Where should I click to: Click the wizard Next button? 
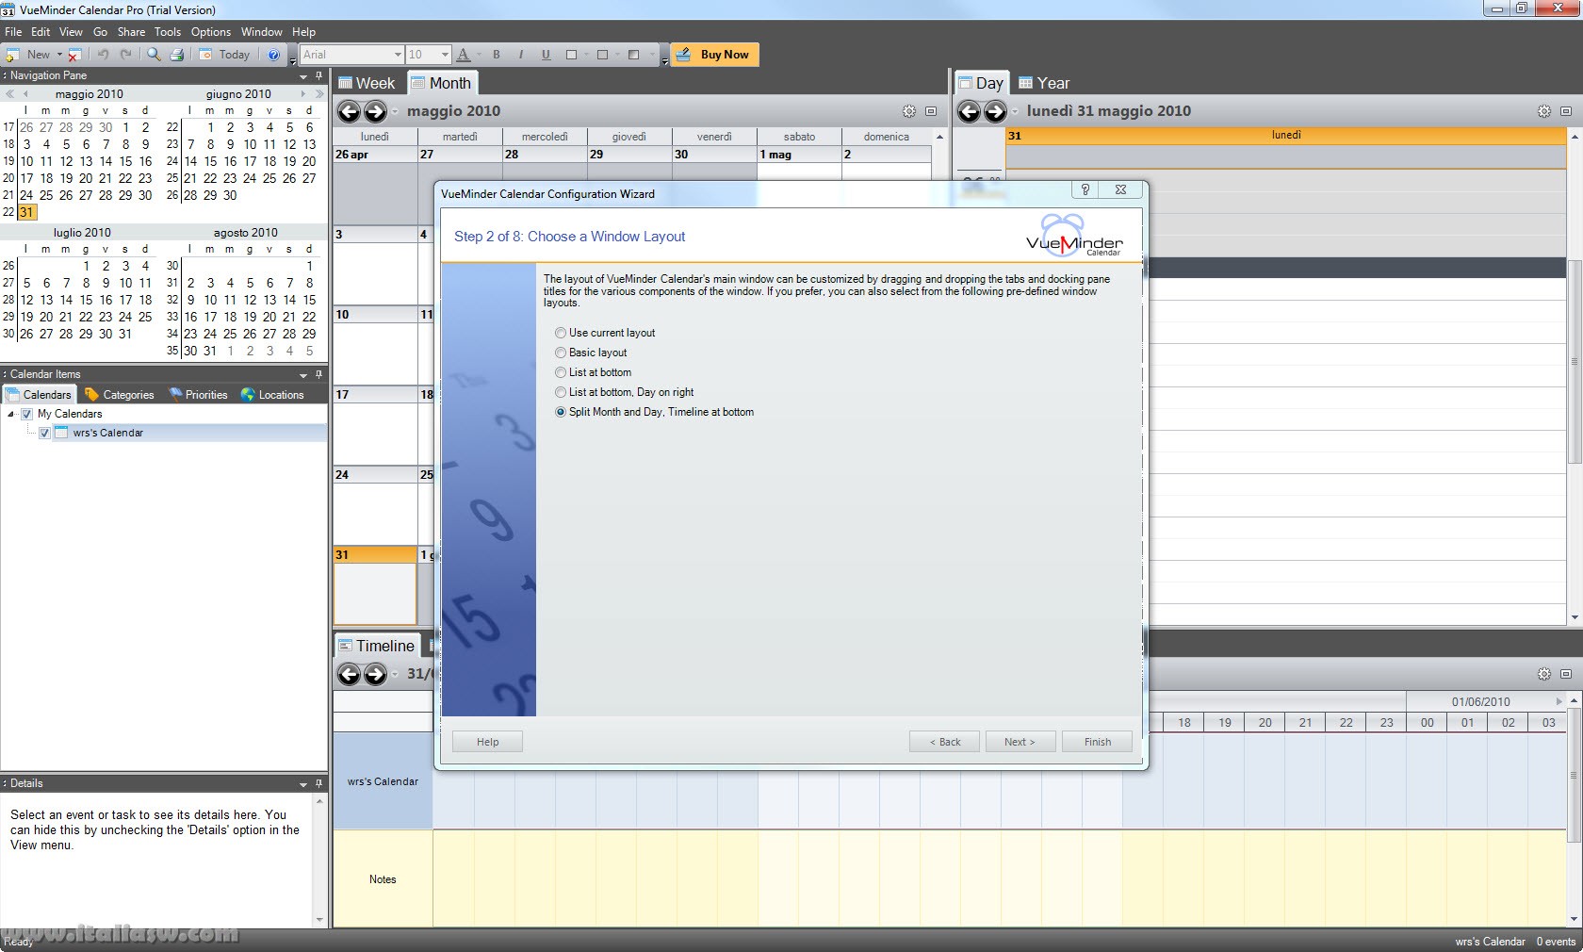(1020, 742)
